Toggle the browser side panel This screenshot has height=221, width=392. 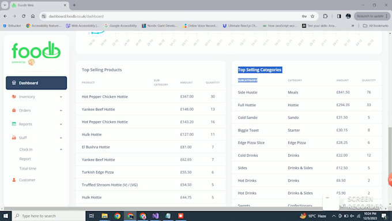point(339,16)
